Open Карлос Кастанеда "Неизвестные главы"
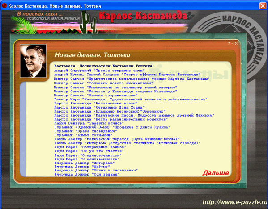The width and height of the screenshot is (268, 209). click(96, 104)
